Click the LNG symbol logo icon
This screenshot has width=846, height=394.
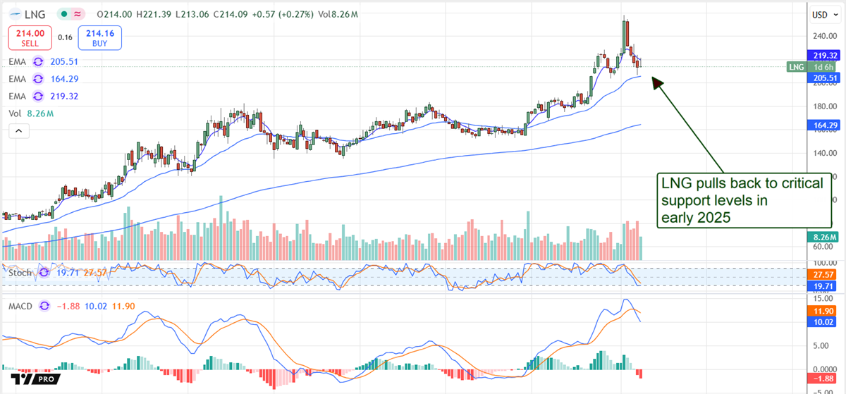point(16,14)
